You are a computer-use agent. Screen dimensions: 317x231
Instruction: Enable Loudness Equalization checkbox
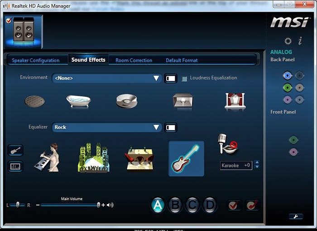tap(184, 79)
